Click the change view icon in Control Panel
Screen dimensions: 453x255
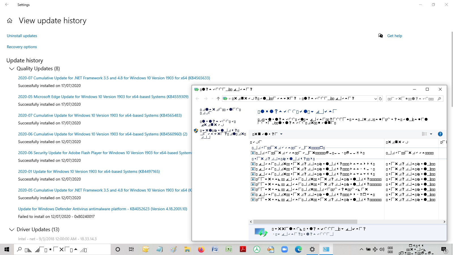[424, 134]
